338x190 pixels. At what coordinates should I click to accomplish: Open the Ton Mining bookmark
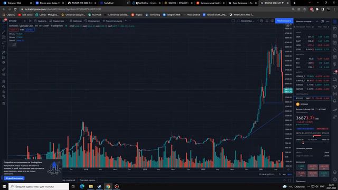point(153,15)
